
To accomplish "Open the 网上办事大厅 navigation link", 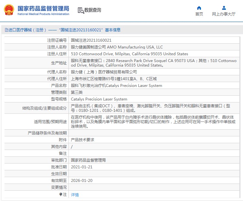I will 224,14.
